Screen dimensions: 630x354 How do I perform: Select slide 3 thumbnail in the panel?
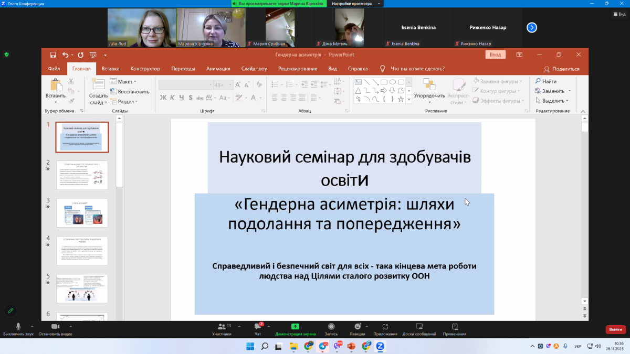[82, 213]
